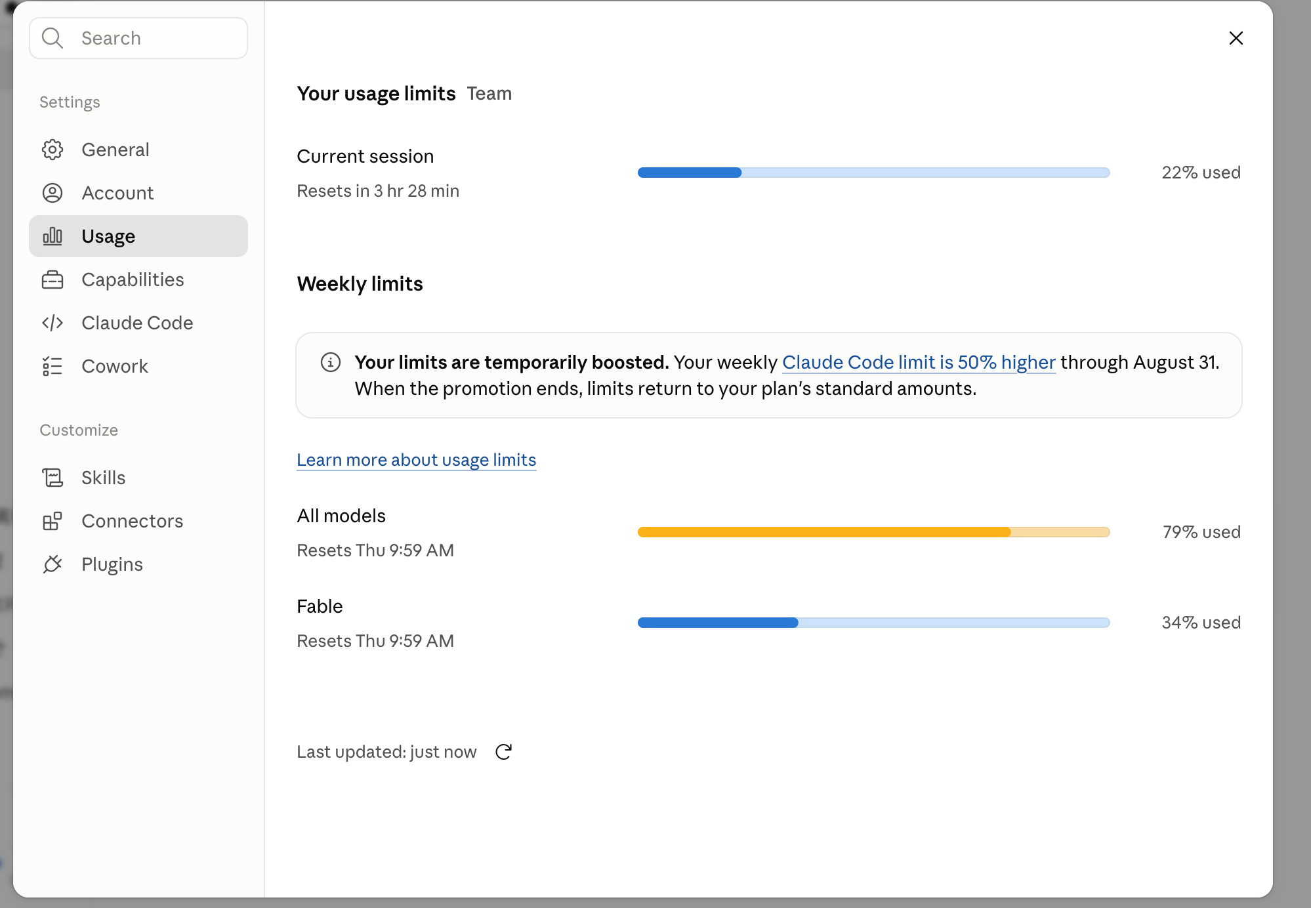
Task: Click the 'Settings' section label
Action: (x=70, y=102)
